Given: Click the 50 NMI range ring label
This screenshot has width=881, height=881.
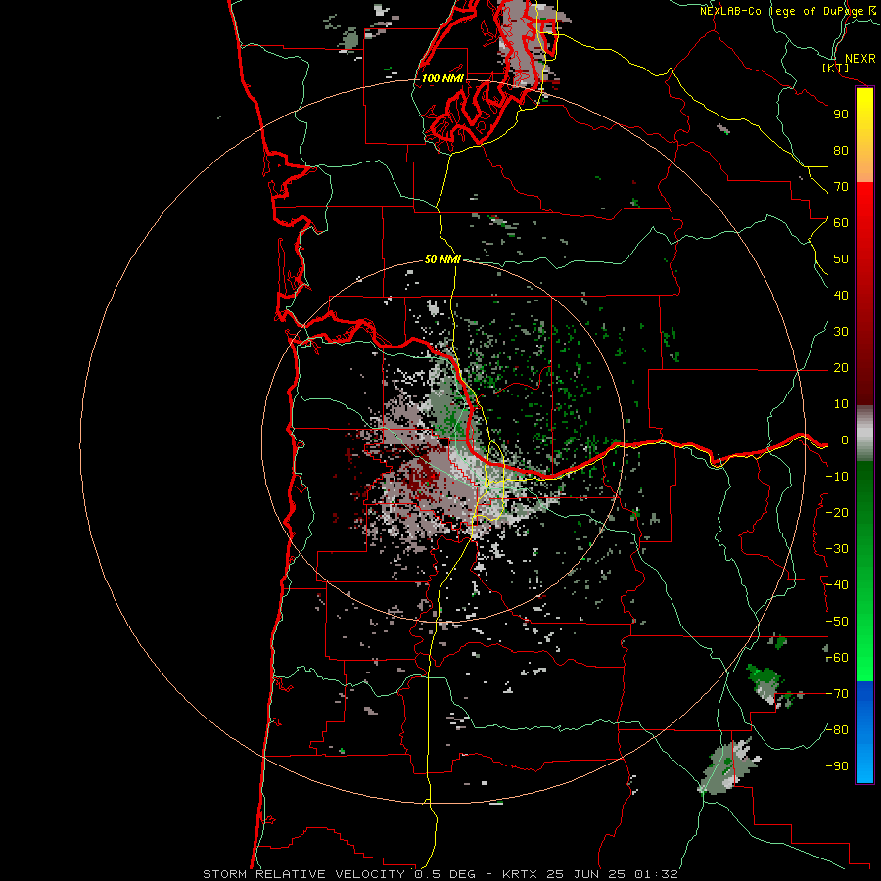Looking at the screenshot, I should pyautogui.click(x=442, y=259).
